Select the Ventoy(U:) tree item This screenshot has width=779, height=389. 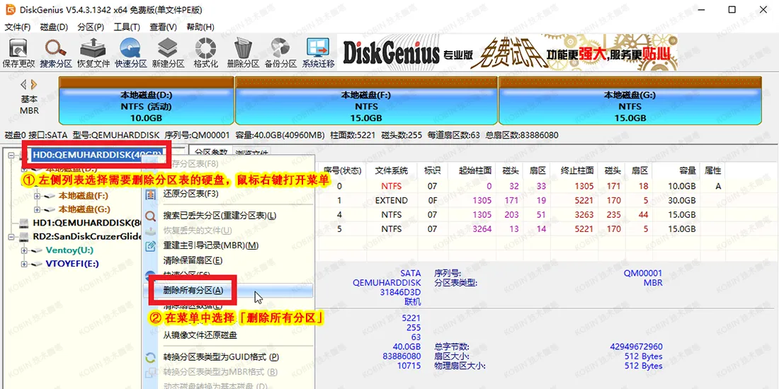click(x=69, y=250)
